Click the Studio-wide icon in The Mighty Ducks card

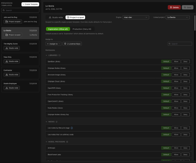7,48
